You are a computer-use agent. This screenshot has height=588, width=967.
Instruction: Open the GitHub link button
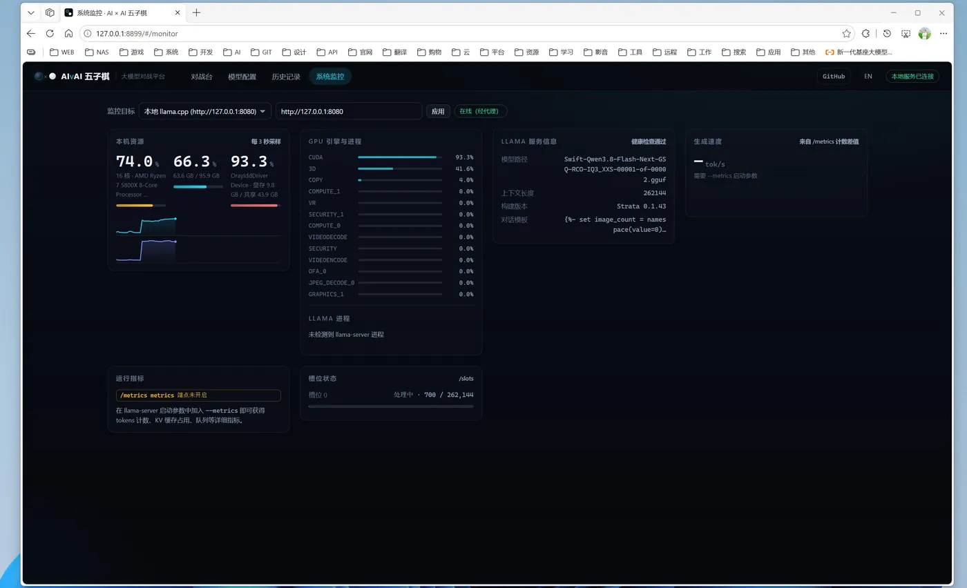(x=834, y=77)
